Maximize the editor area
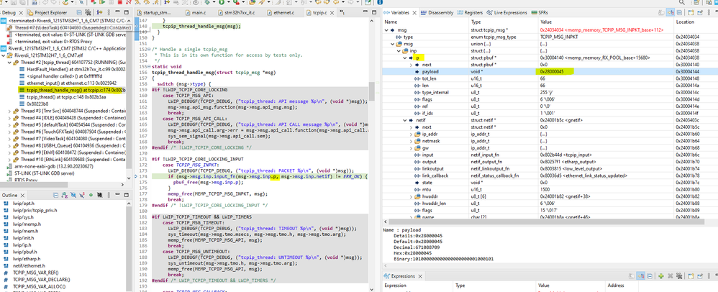 click(374, 12)
